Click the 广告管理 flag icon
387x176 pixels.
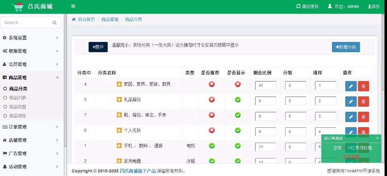(x=4, y=153)
